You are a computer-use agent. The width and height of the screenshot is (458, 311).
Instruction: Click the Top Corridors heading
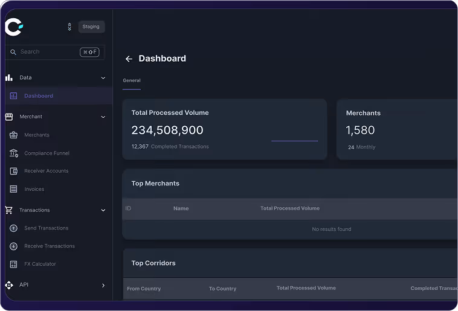(x=153, y=263)
